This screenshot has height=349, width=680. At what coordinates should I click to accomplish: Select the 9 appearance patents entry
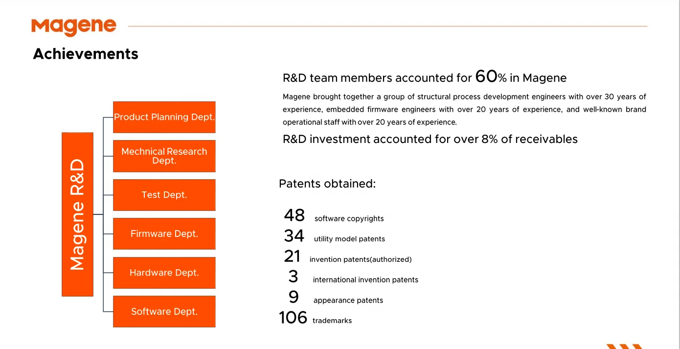coord(336,299)
